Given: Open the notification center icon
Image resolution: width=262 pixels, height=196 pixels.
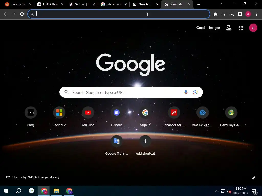Looking at the screenshot, I should click(x=254, y=191).
